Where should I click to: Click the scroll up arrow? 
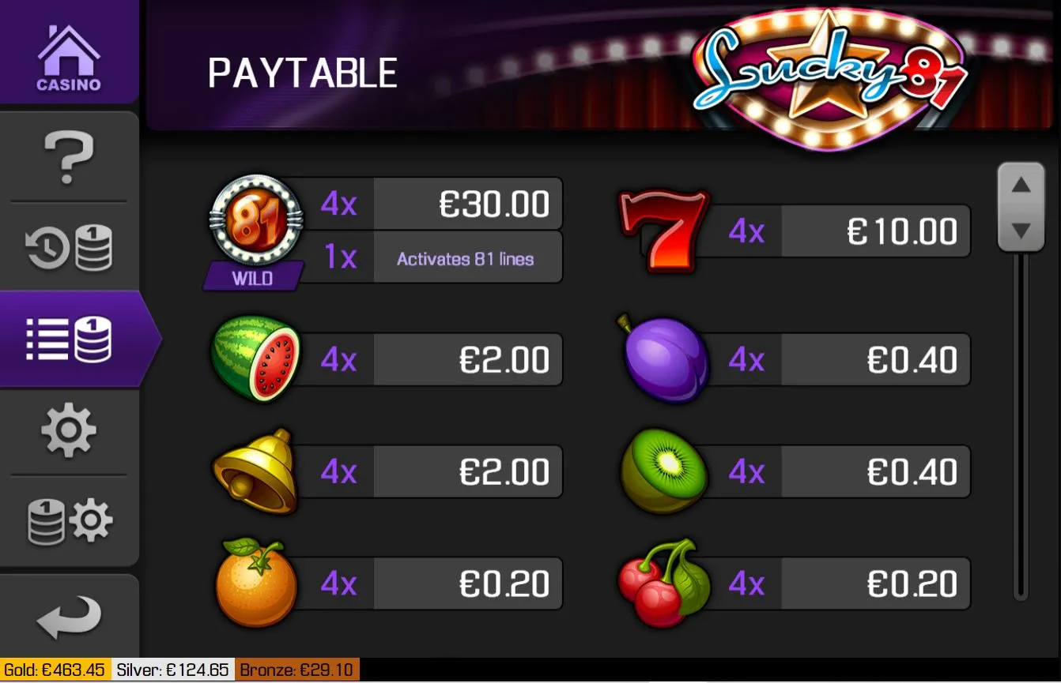[x=1021, y=186]
